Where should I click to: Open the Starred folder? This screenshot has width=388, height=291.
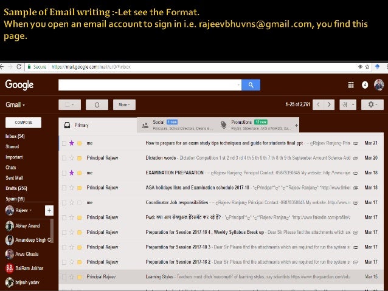pos(12,146)
